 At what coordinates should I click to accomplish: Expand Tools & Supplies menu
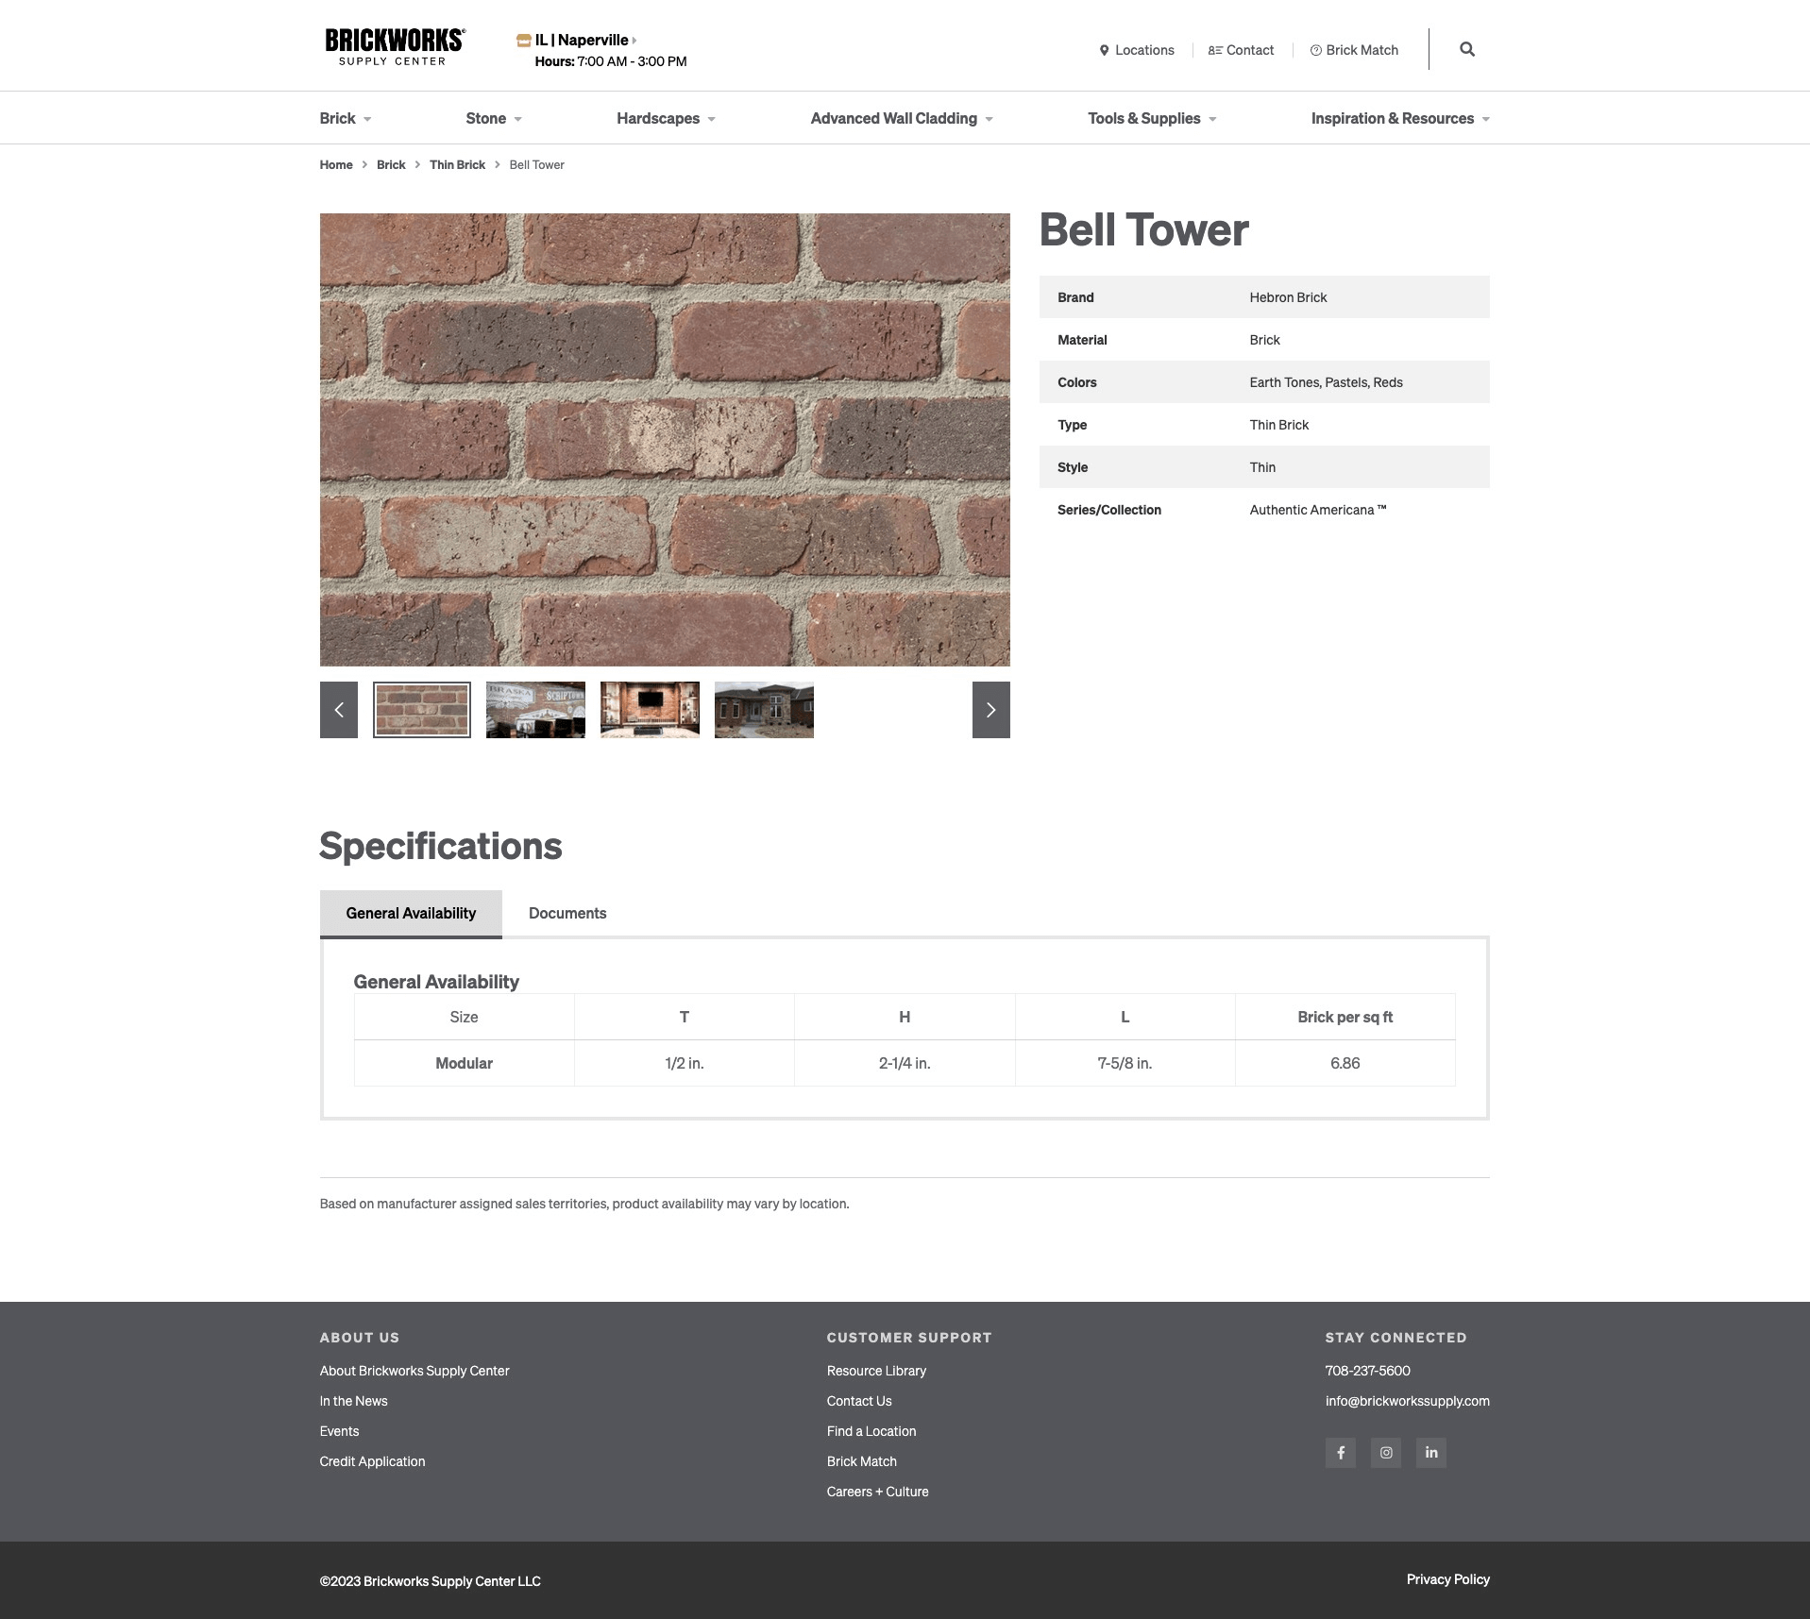[1152, 118]
